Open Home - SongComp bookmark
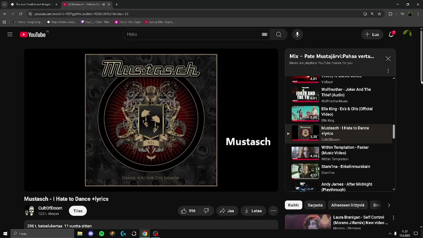This screenshot has height=238, width=423. tap(27, 22)
